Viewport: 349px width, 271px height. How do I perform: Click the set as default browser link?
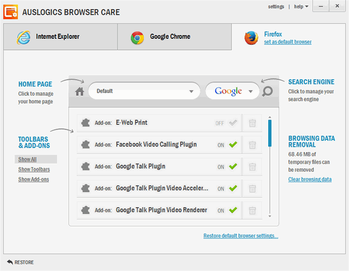[287, 42]
